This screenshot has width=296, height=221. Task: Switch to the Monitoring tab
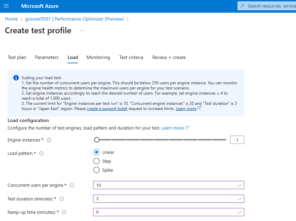(x=98, y=57)
